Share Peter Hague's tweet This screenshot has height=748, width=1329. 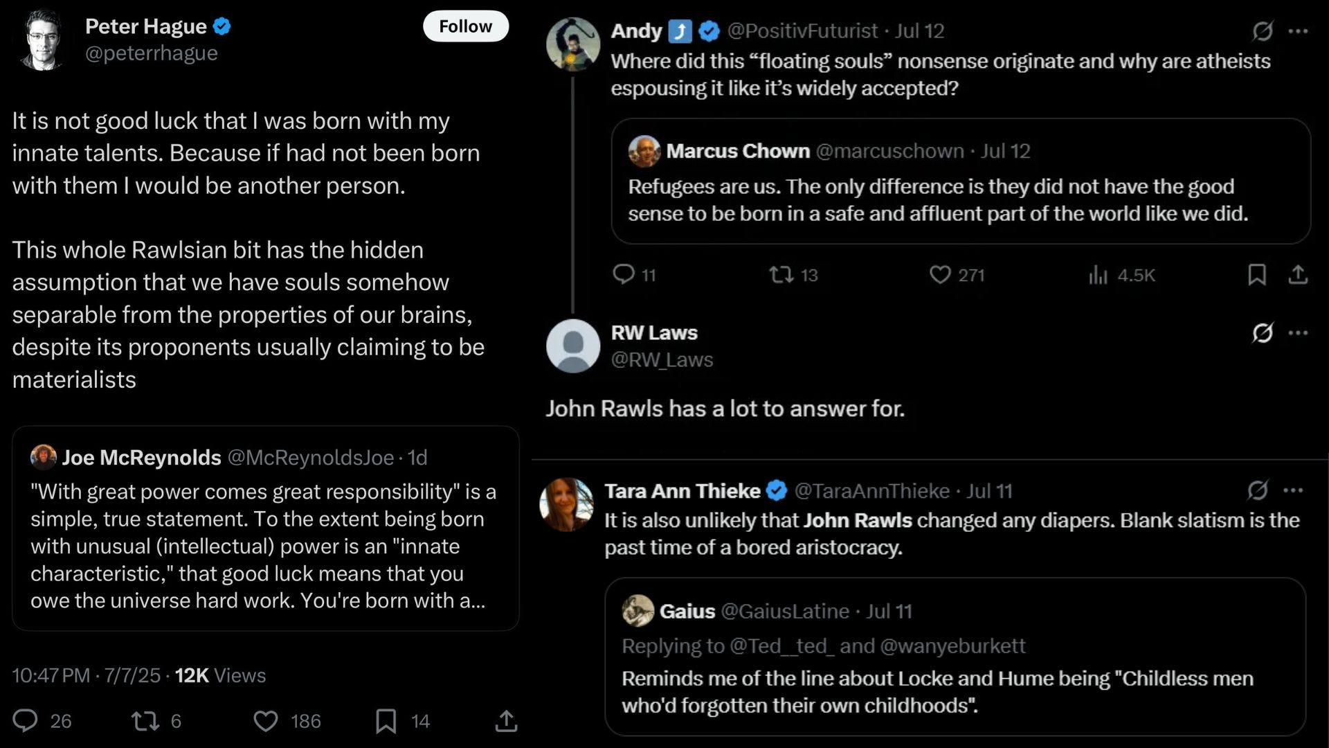(506, 721)
